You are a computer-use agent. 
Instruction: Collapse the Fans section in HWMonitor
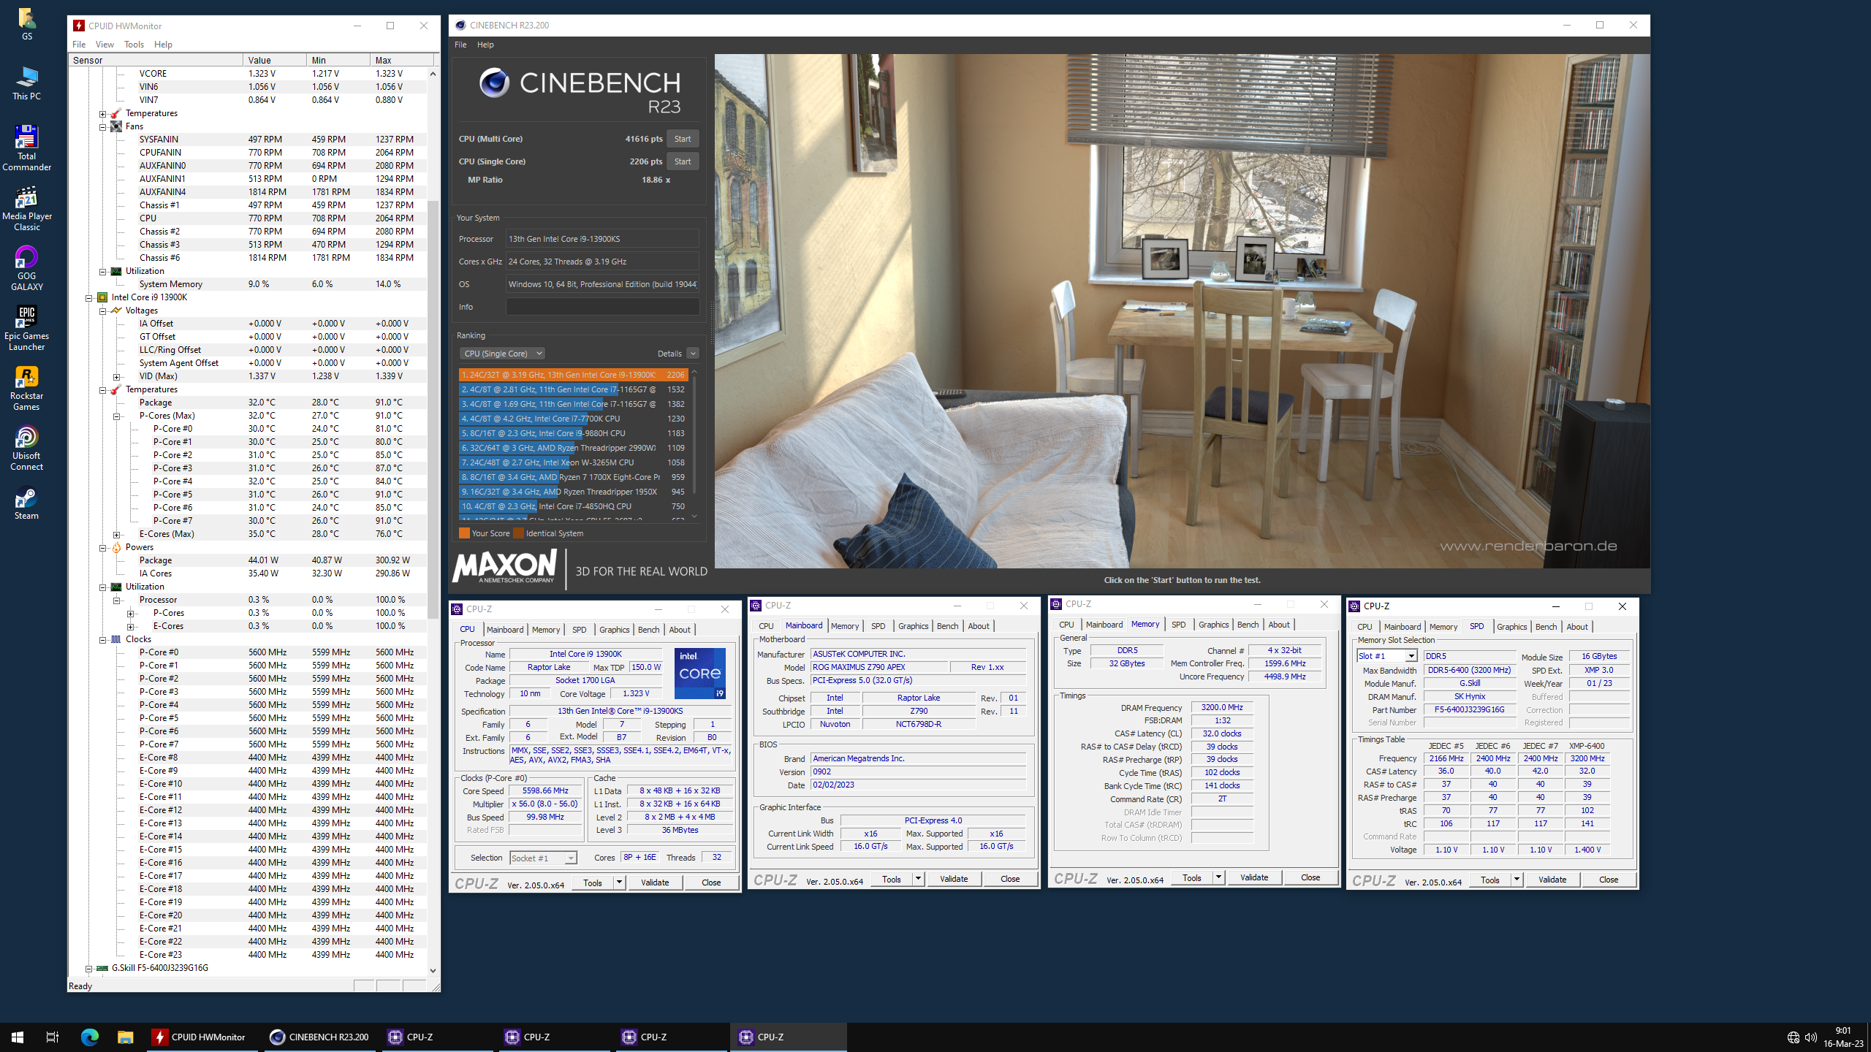[103, 126]
